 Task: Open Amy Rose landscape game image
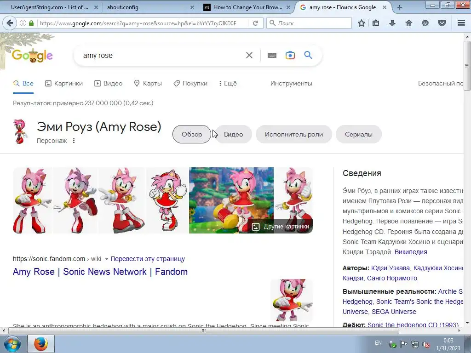[x=231, y=200]
